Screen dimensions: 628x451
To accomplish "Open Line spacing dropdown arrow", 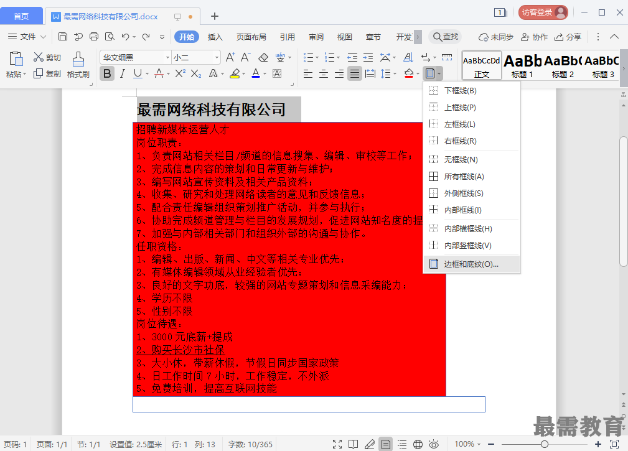I will (395, 73).
